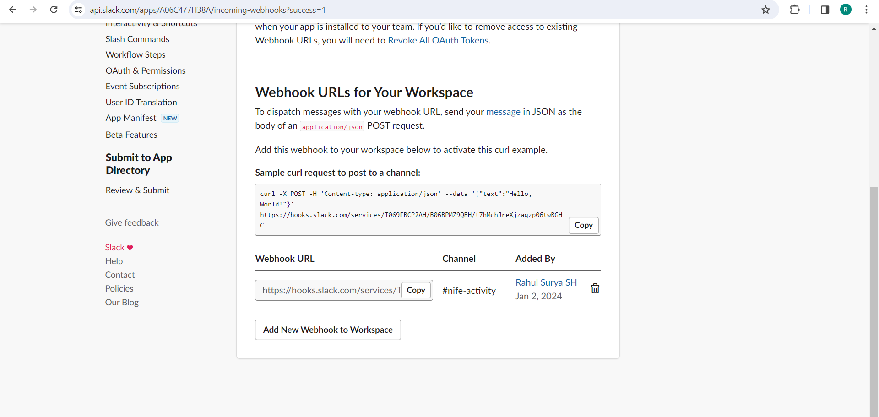Open the Chrome three-dot menu
The width and height of the screenshot is (879, 417).
tap(866, 10)
